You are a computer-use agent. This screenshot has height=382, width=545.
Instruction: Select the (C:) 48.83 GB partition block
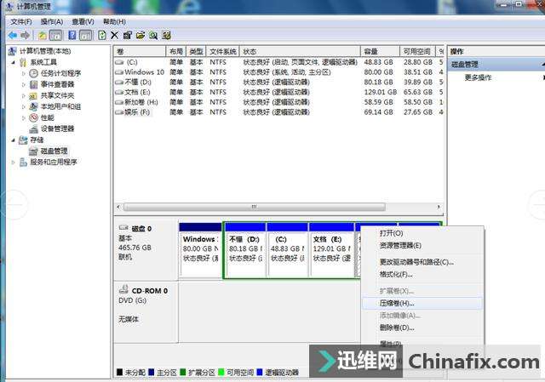[x=288, y=250]
